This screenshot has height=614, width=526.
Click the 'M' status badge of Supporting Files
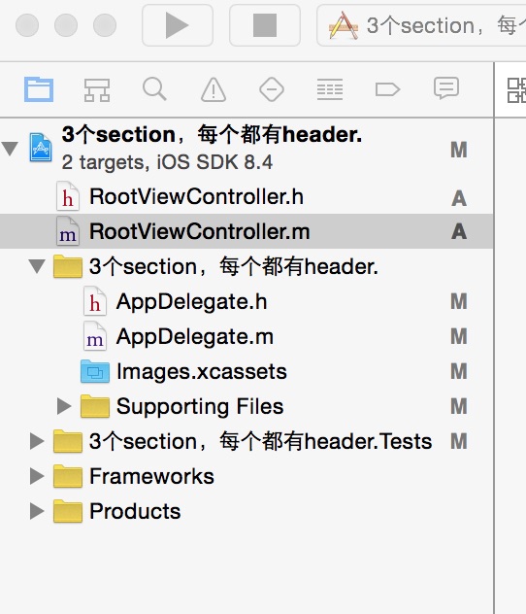pyautogui.click(x=459, y=406)
